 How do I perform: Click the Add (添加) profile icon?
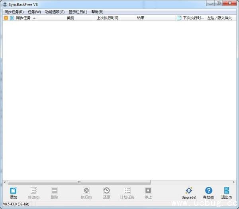click(x=13, y=191)
